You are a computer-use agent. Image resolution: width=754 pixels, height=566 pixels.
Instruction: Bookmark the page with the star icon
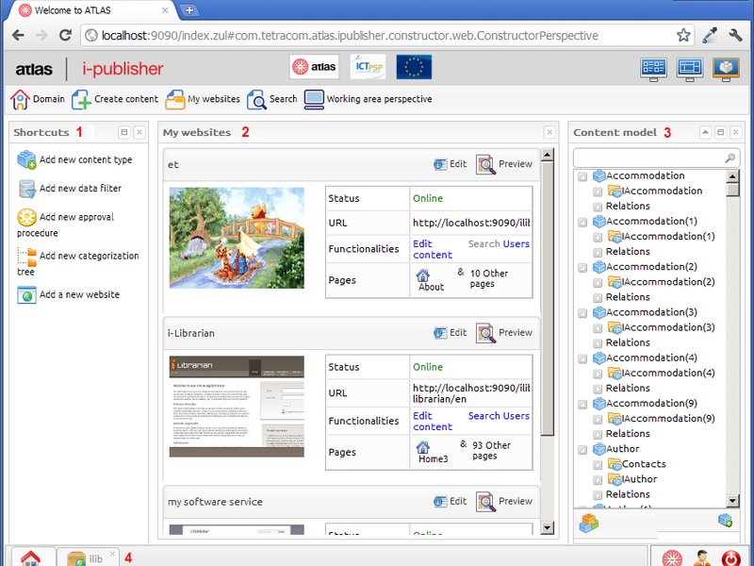pos(683,35)
